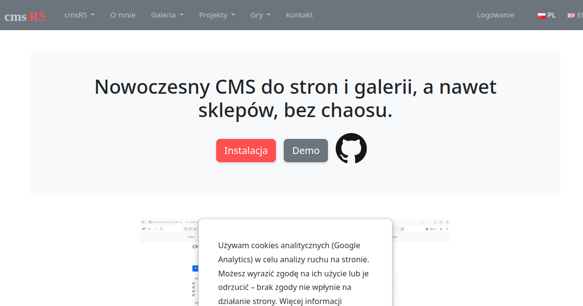The width and height of the screenshot is (583, 306).
Task: Expand the Projekty dropdown menu
Action: click(x=217, y=15)
